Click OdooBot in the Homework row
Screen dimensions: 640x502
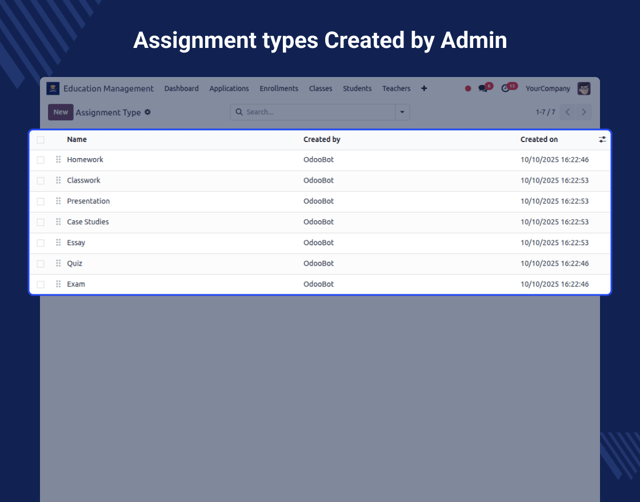318,160
